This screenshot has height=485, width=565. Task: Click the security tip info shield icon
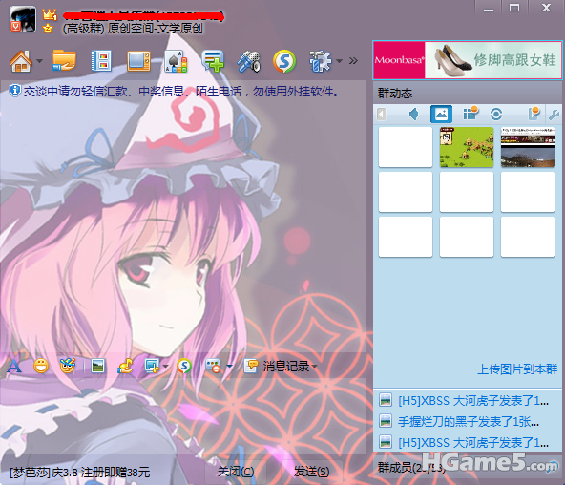pyautogui.click(x=14, y=91)
